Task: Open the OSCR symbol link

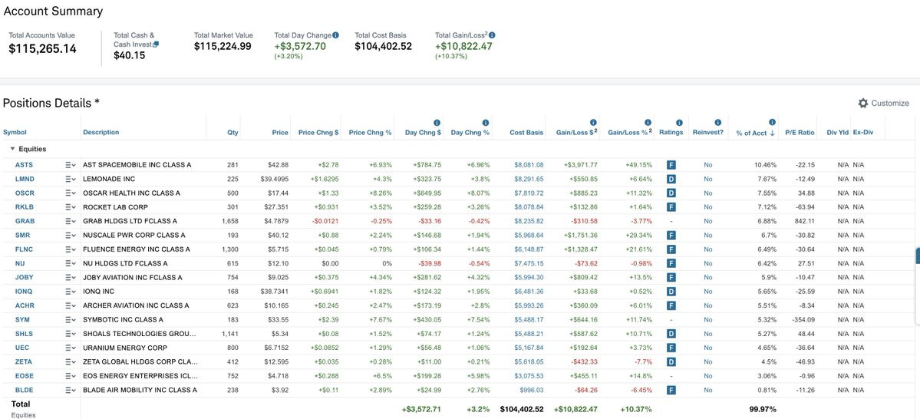Action: 25,193
